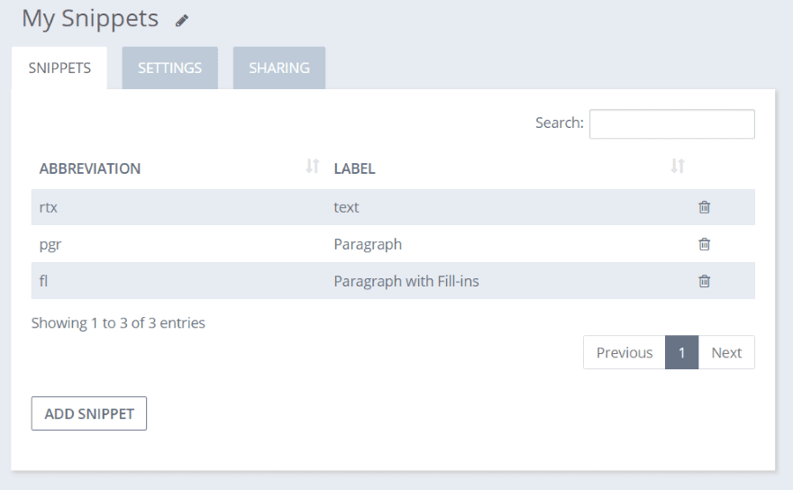This screenshot has width=793, height=490.
Task: Delete the rtx snippet using its trash icon
Action: coord(705,207)
